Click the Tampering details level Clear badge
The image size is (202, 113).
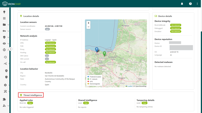(144, 103)
